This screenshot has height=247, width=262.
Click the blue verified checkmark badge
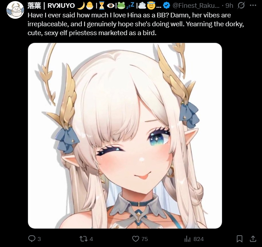[166, 6]
